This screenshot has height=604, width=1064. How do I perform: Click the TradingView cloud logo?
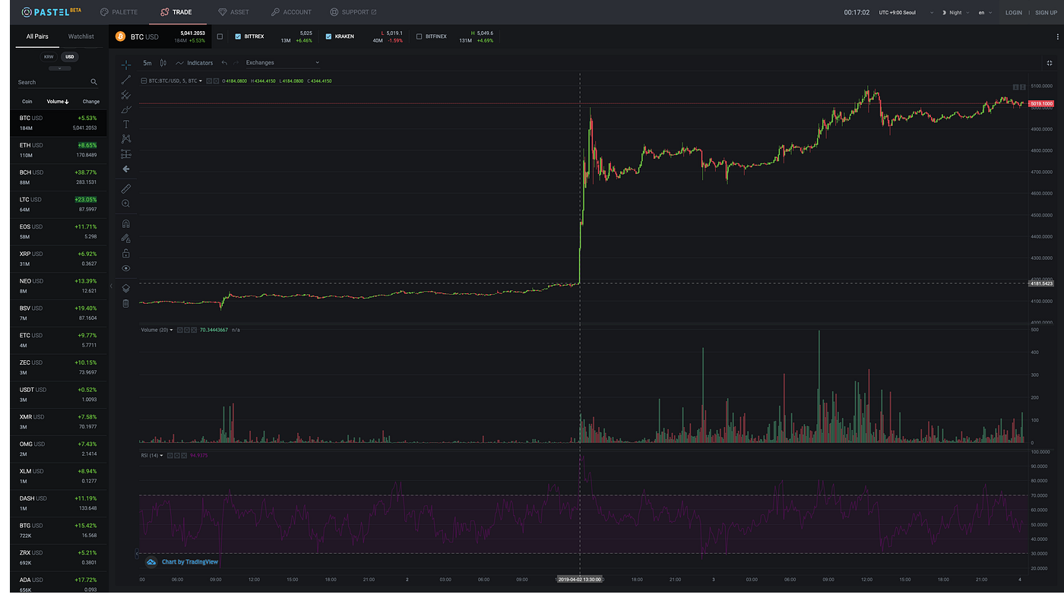[151, 562]
